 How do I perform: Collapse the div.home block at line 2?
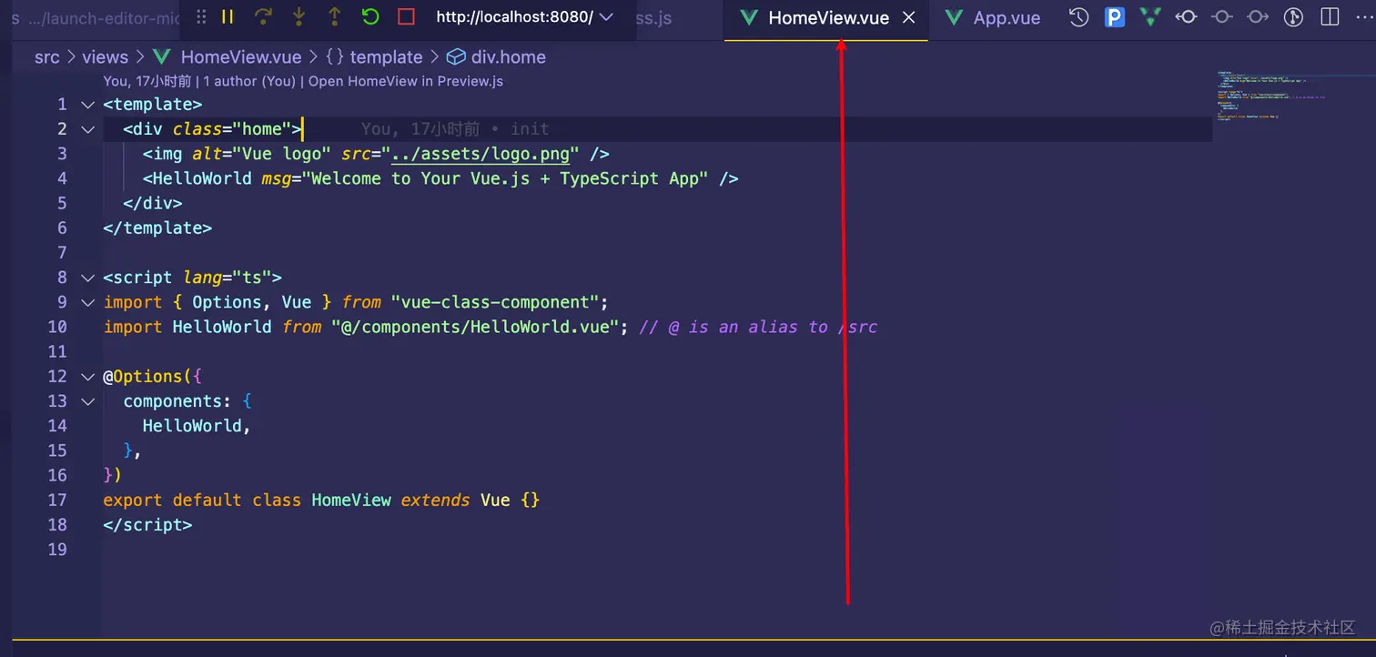point(87,129)
